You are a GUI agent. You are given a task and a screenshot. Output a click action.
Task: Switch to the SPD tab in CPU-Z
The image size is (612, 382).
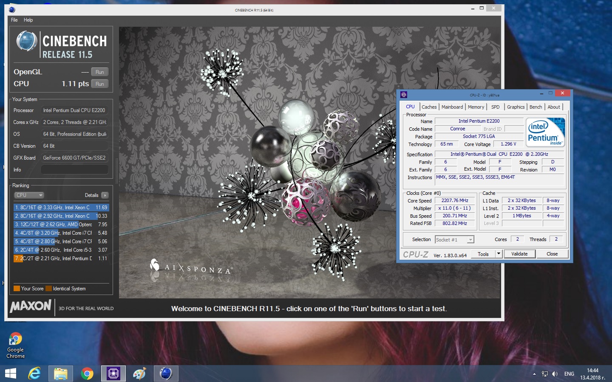coord(496,107)
